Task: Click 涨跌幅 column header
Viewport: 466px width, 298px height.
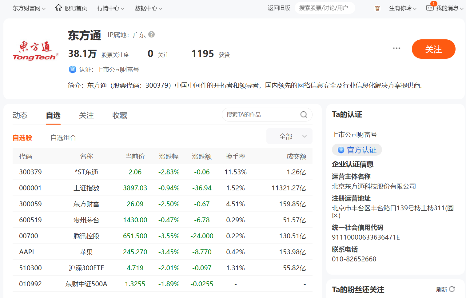Action: pyautogui.click(x=169, y=156)
